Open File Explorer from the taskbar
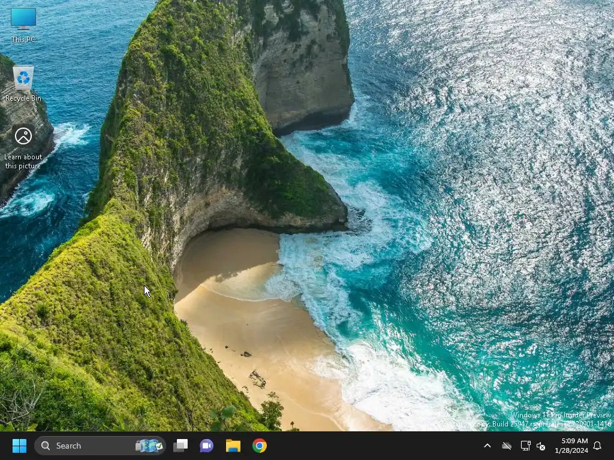614x460 pixels. 233,446
